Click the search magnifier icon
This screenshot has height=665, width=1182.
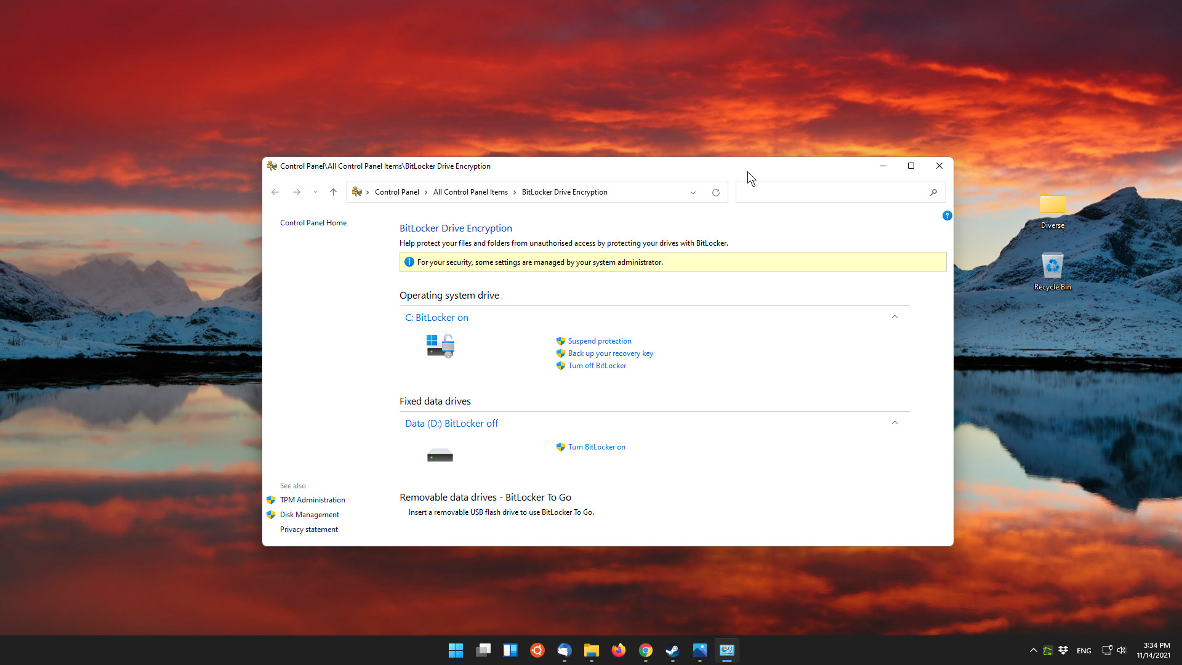point(933,192)
